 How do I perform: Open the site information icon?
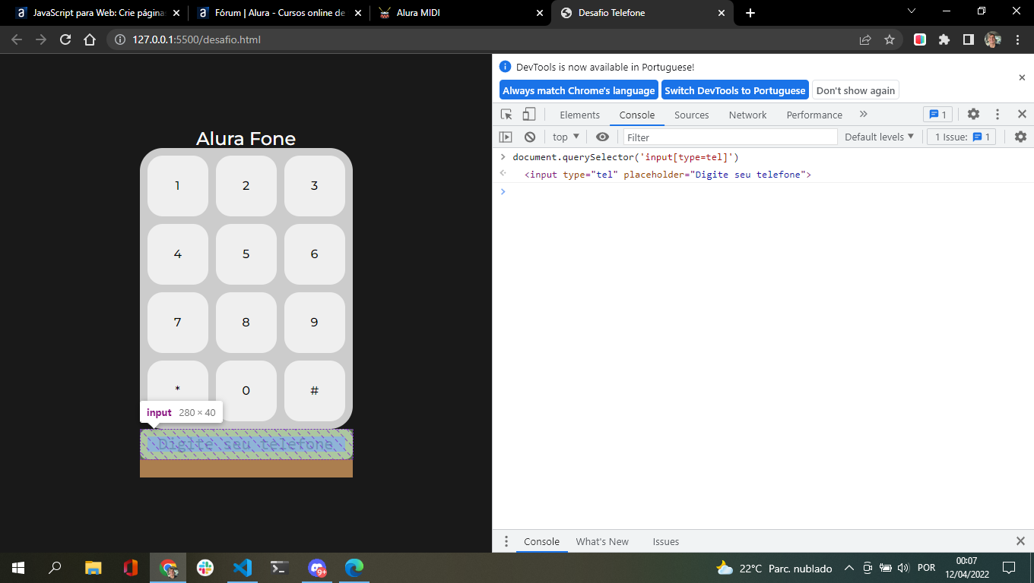pos(120,39)
